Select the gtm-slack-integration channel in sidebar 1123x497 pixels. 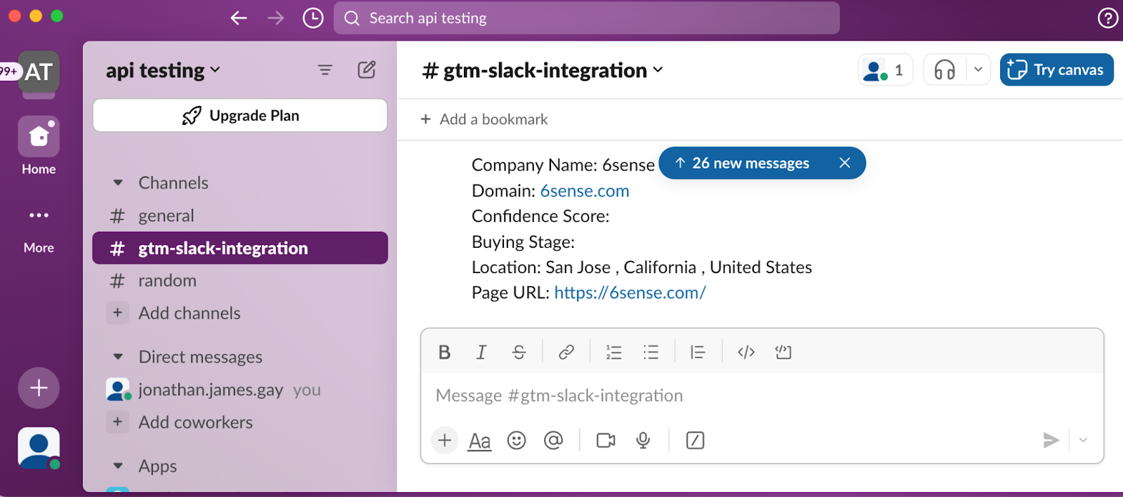pos(240,248)
